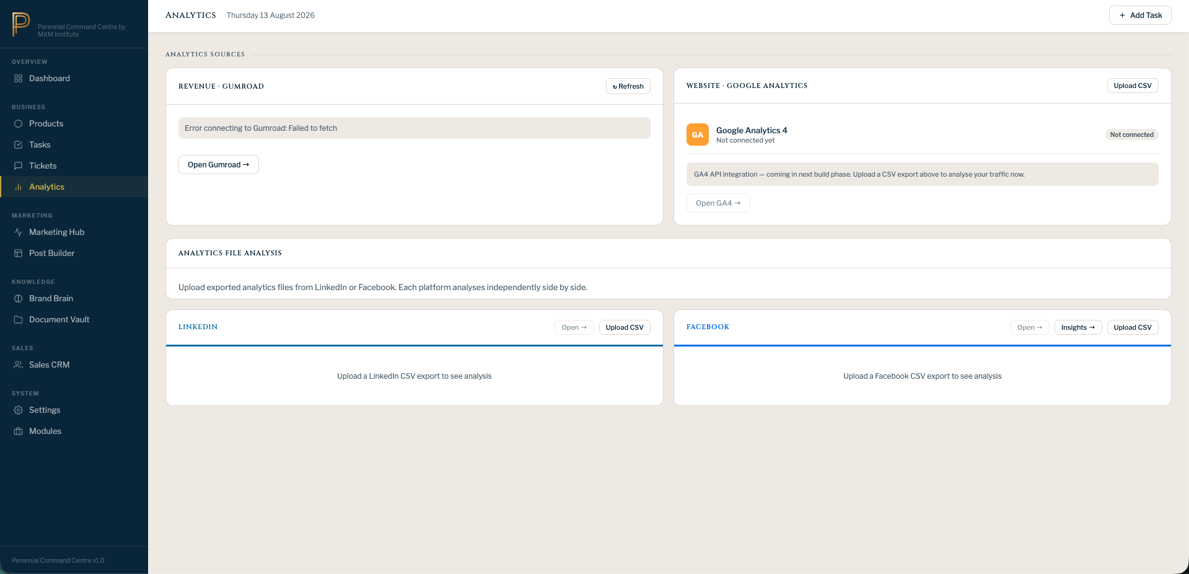The width and height of the screenshot is (1189, 574).
Task: Click the Analytics bar chart icon
Action: pyautogui.click(x=19, y=187)
